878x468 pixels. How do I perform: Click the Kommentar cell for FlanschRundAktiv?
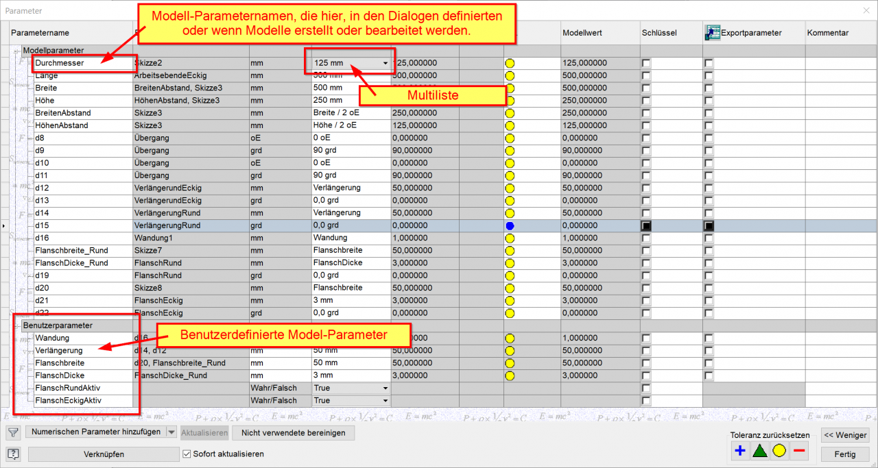tap(841, 388)
